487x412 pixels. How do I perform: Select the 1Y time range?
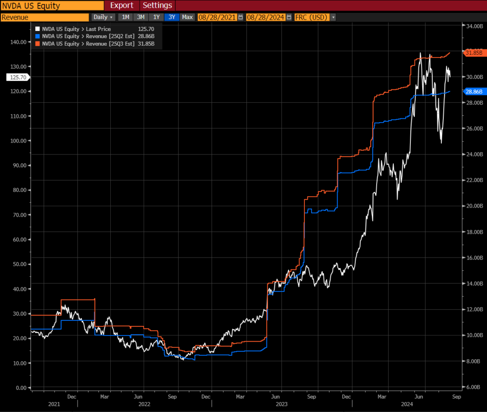(156, 18)
